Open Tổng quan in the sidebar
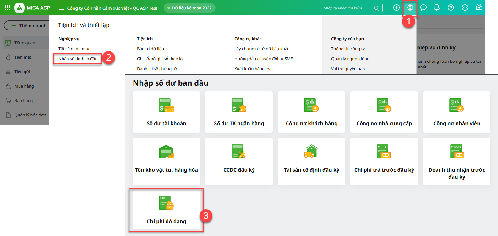Viewport: 498px width, 236px height. coord(25,43)
